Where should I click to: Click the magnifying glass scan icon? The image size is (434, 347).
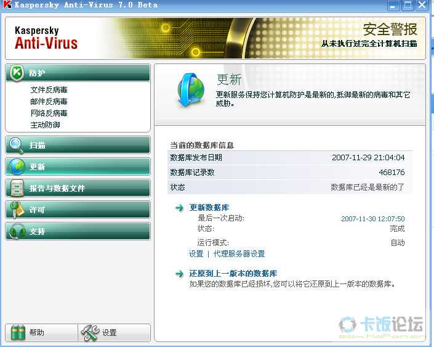tap(16, 145)
